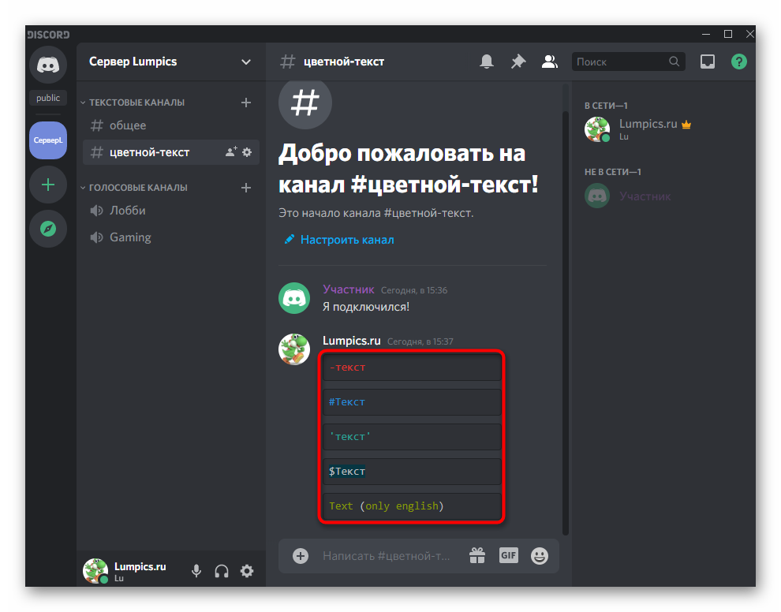Open the emoji picker smiley
781x612 pixels.
(x=540, y=556)
